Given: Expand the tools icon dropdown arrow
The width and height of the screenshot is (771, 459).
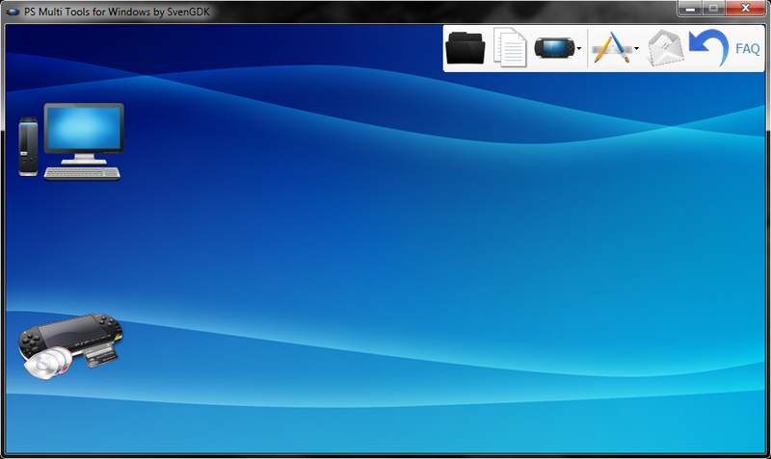Looking at the screenshot, I should tap(636, 49).
